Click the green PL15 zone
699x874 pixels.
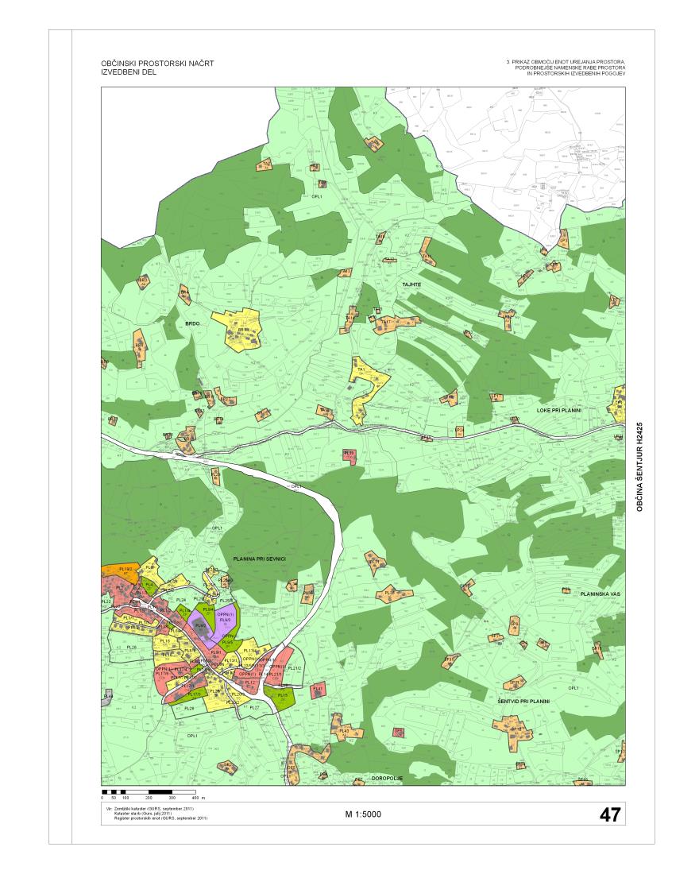click(x=283, y=696)
